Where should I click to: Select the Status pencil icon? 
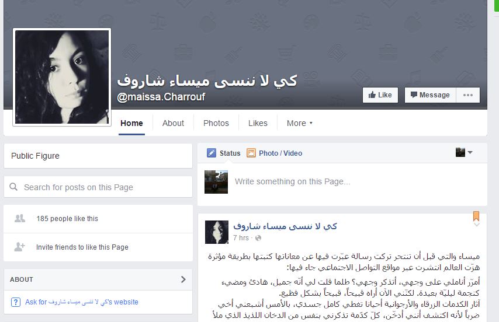pyautogui.click(x=212, y=153)
